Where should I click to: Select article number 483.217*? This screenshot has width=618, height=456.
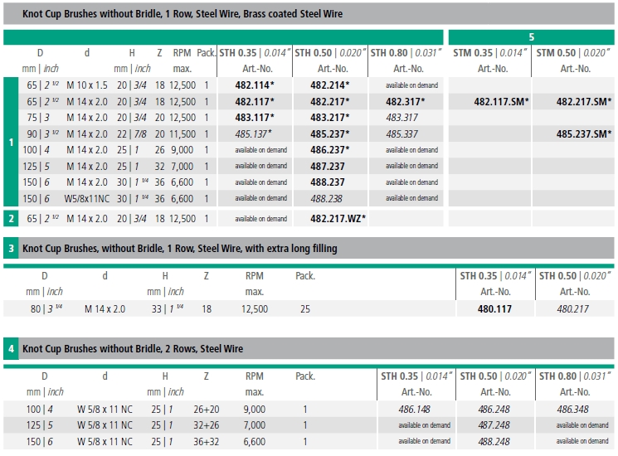(330, 118)
